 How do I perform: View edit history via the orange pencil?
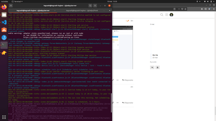pos(127,21)
